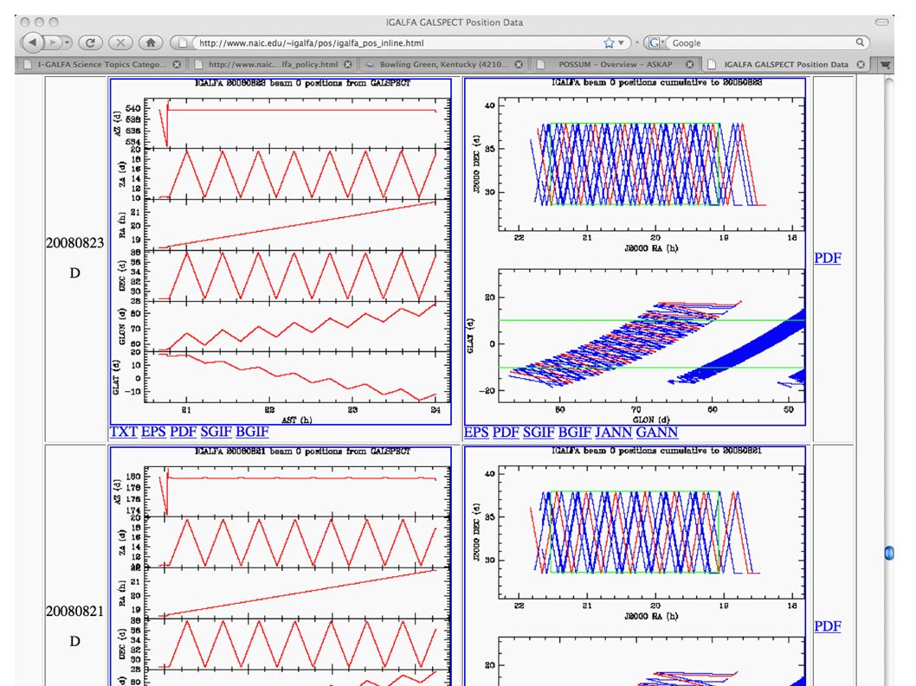Open SGIF link under 20080823 positions plot

click(216, 432)
